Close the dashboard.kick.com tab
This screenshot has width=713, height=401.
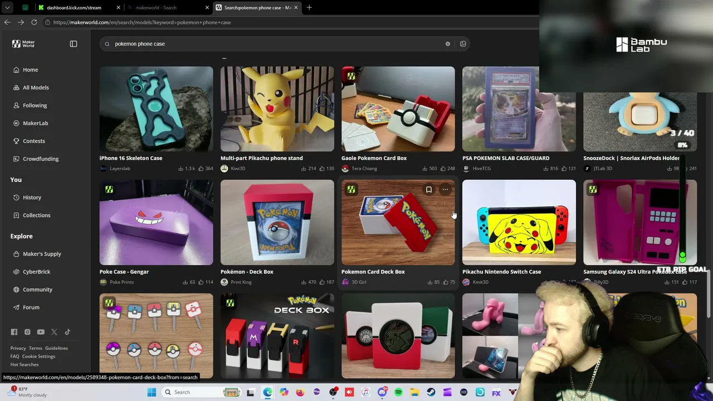(118, 7)
